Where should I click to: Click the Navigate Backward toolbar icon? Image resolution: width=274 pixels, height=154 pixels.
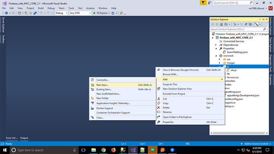(6, 13)
